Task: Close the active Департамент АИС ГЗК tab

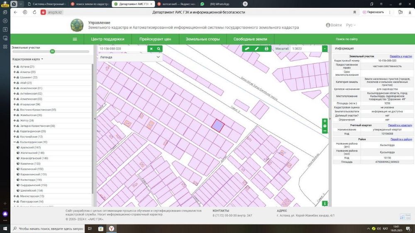Action: click(x=151, y=4)
